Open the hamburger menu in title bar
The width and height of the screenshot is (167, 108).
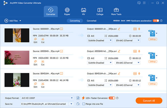click(144, 3)
